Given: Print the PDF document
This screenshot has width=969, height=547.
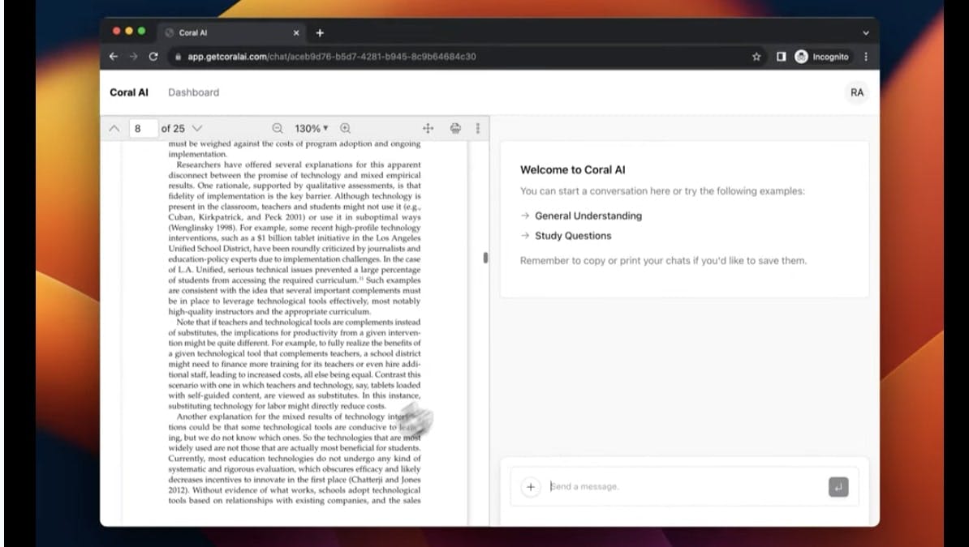Looking at the screenshot, I should click(x=455, y=128).
